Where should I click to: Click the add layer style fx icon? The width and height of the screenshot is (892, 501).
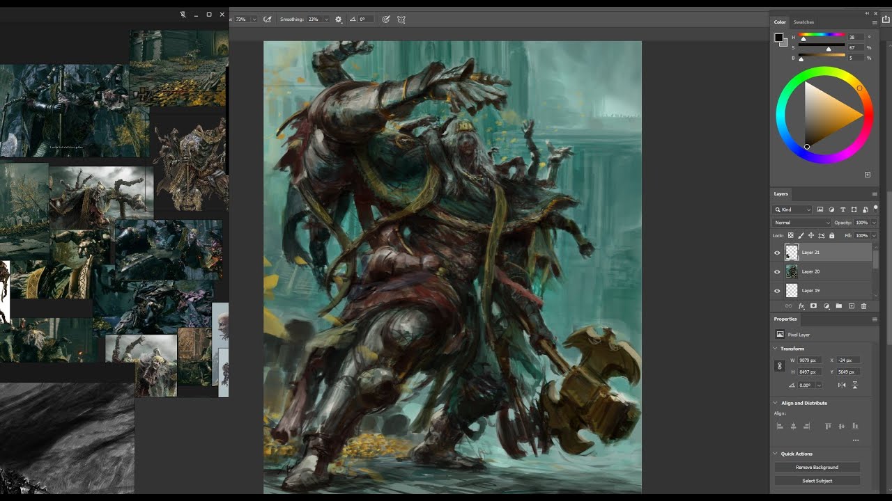tap(801, 306)
